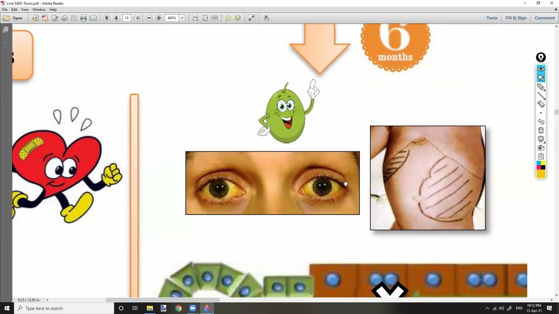Select the Highlight text tool
The width and height of the screenshot is (559, 314).
click(238, 18)
